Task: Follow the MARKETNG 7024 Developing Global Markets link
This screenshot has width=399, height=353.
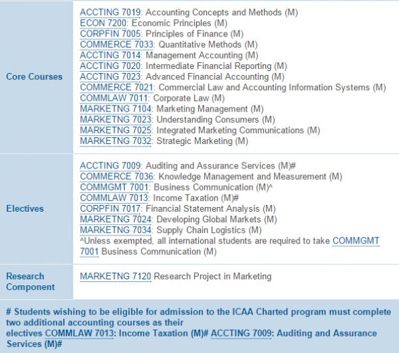Action: click(116, 220)
